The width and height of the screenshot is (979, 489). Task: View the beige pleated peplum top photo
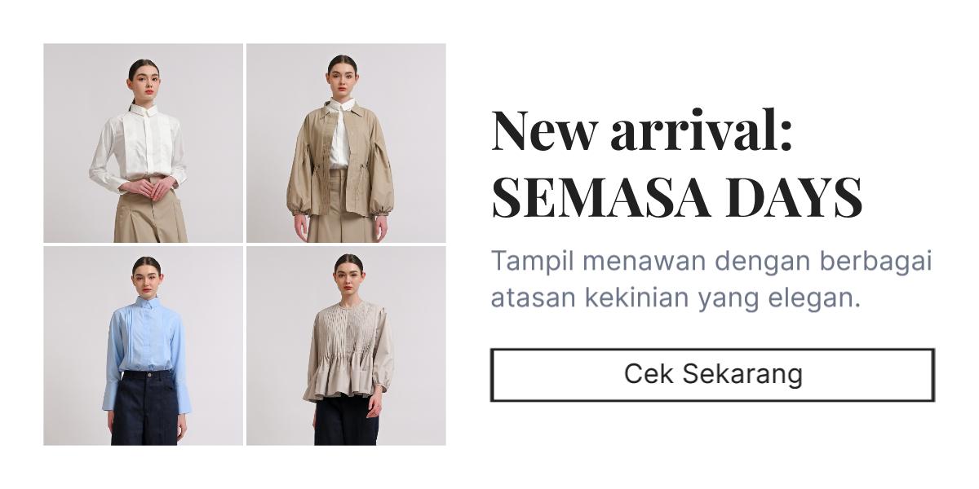tap(346, 346)
